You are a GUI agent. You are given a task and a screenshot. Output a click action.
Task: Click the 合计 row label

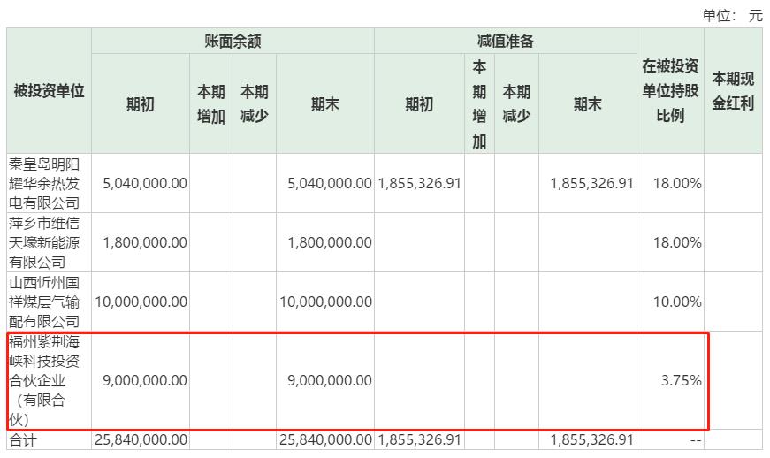(23, 439)
